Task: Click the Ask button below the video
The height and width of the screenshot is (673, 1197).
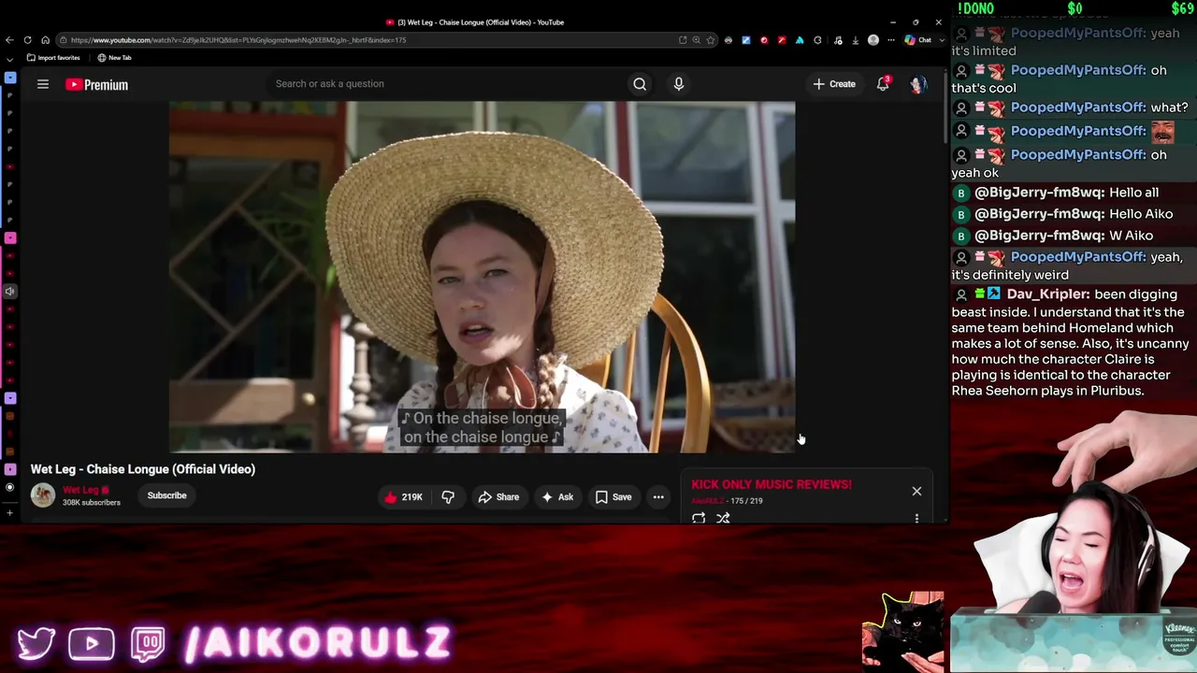Action: (x=557, y=497)
